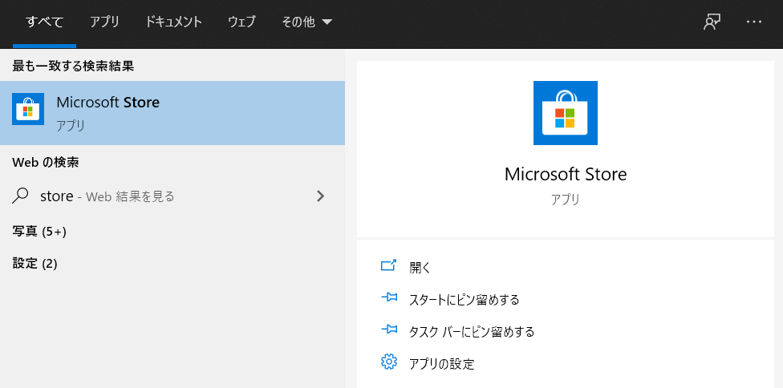783x388 pixels.
Task: Choose スタートにピン留めする
Action: [x=465, y=300]
